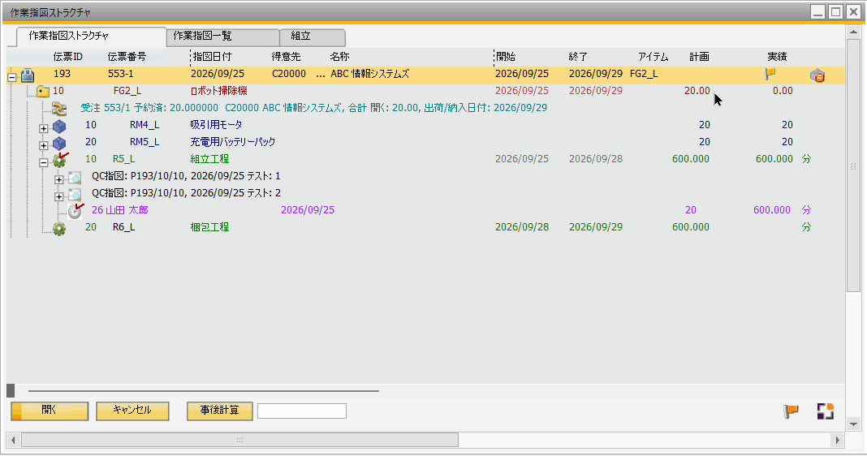Click the horizontal scrollbar left arrow
Viewport: 867px width, 456px height.
pos(13,440)
